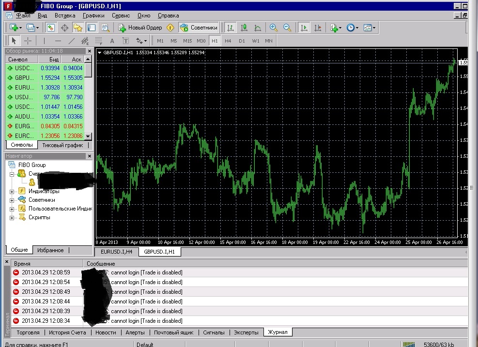
Task: Open the Сервис menu
Action: point(121,15)
